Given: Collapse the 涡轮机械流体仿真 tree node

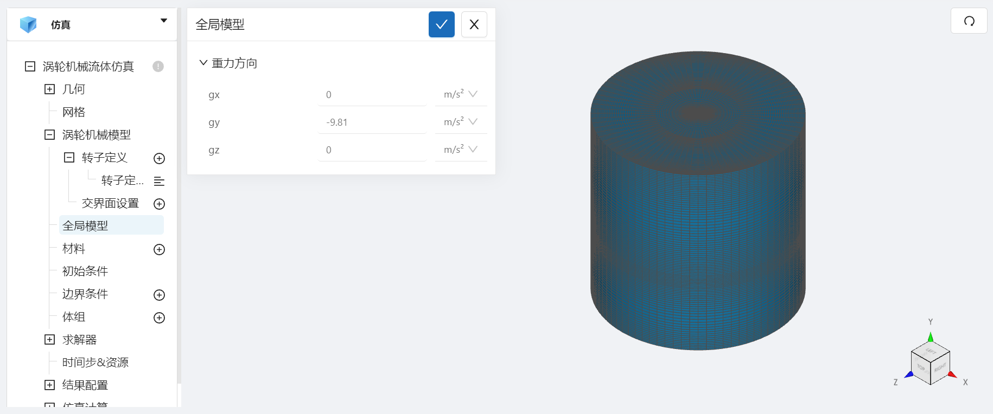Looking at the screenshot, I should pos(30,67).
